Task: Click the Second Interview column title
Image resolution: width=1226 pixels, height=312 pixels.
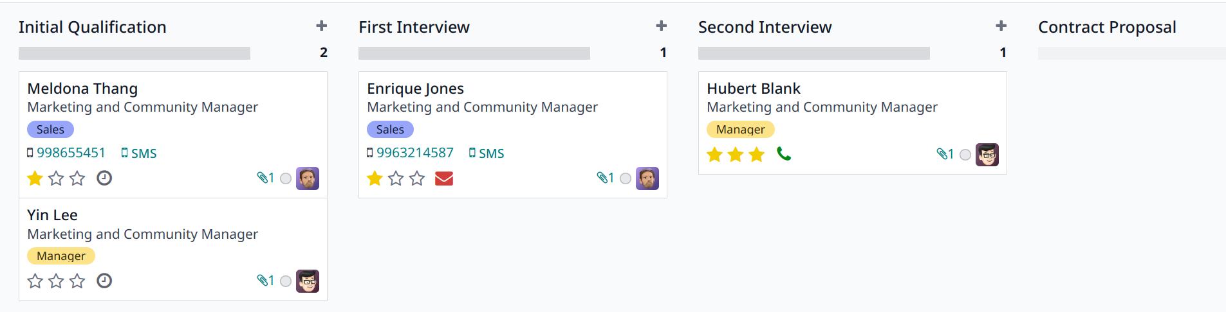Action: (765, 27)
